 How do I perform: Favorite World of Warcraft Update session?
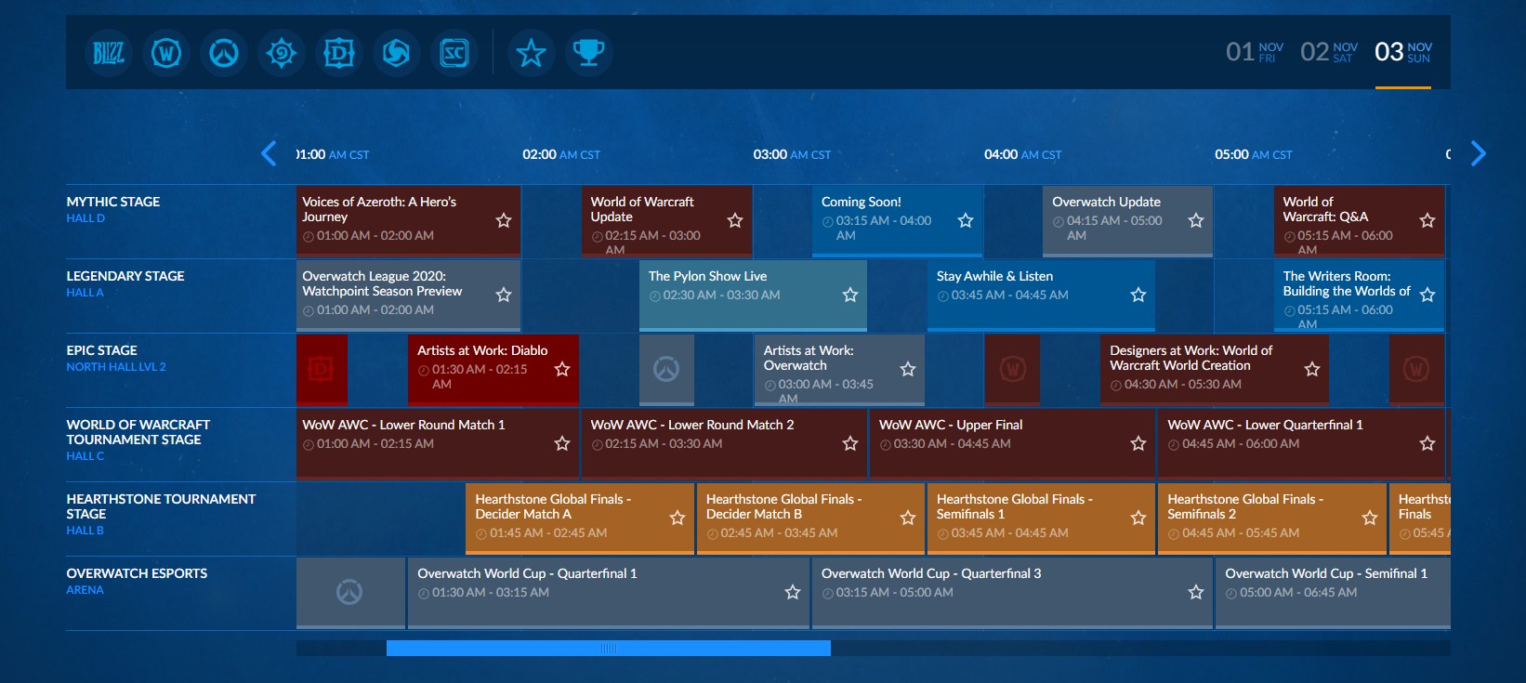click(735, 221)
